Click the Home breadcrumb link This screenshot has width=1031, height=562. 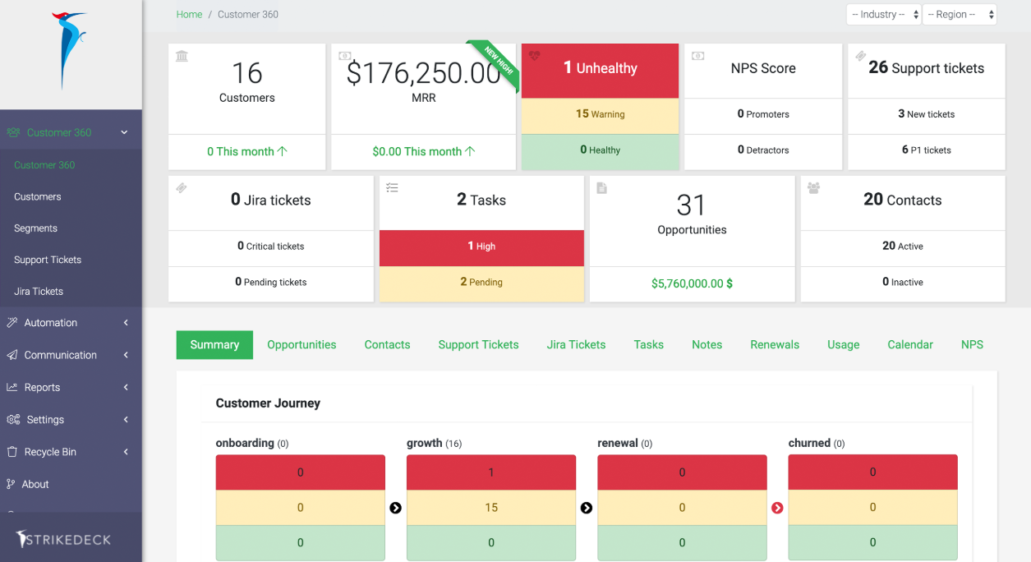click(189, 15)
